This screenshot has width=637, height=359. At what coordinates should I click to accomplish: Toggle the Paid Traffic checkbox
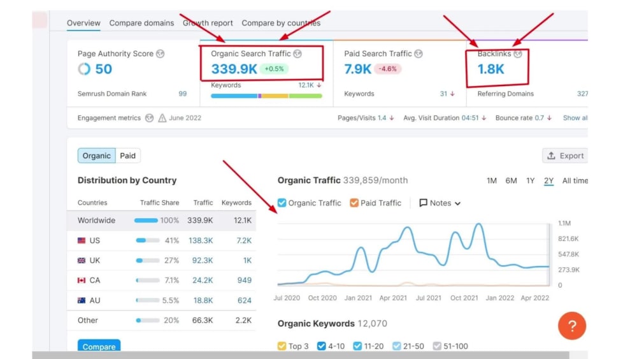354,203
